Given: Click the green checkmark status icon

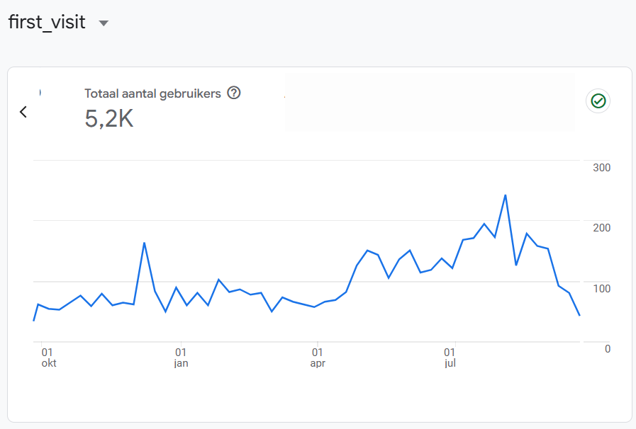Looking at the screenshot, I should pos(598,101).
